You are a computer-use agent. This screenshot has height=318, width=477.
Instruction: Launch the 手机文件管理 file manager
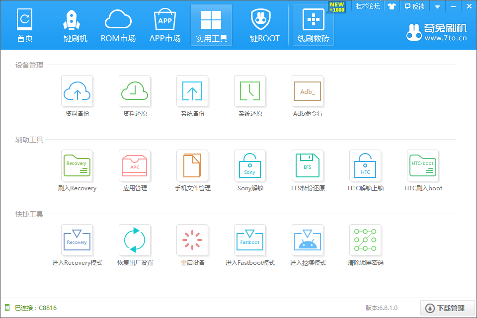pyautogui.click(x=192, y=165)
